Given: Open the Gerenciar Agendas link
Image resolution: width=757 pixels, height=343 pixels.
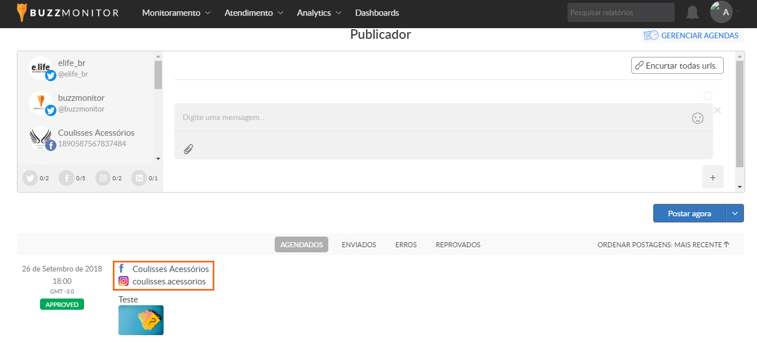Looking at the screenshot, I should pyautogui.click(x=692, y=35).
